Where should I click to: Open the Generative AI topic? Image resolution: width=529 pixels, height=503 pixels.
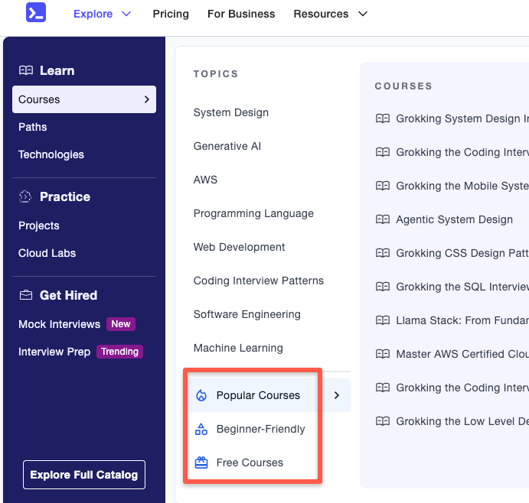[227, 146]
